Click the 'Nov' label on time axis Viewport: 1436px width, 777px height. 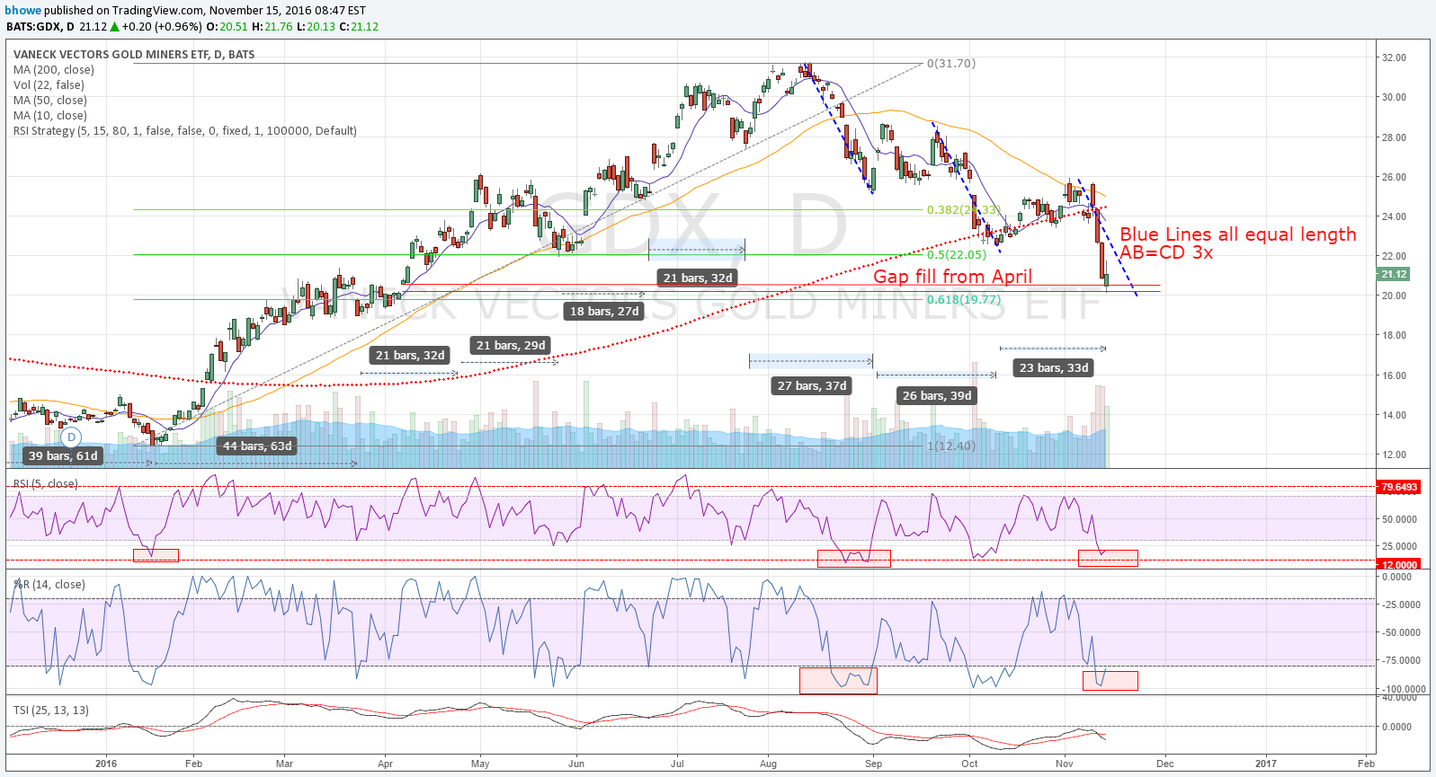click(x=1065, y=764)
